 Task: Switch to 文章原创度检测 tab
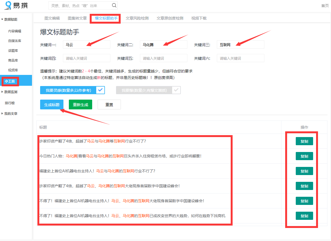click(170, 18)
